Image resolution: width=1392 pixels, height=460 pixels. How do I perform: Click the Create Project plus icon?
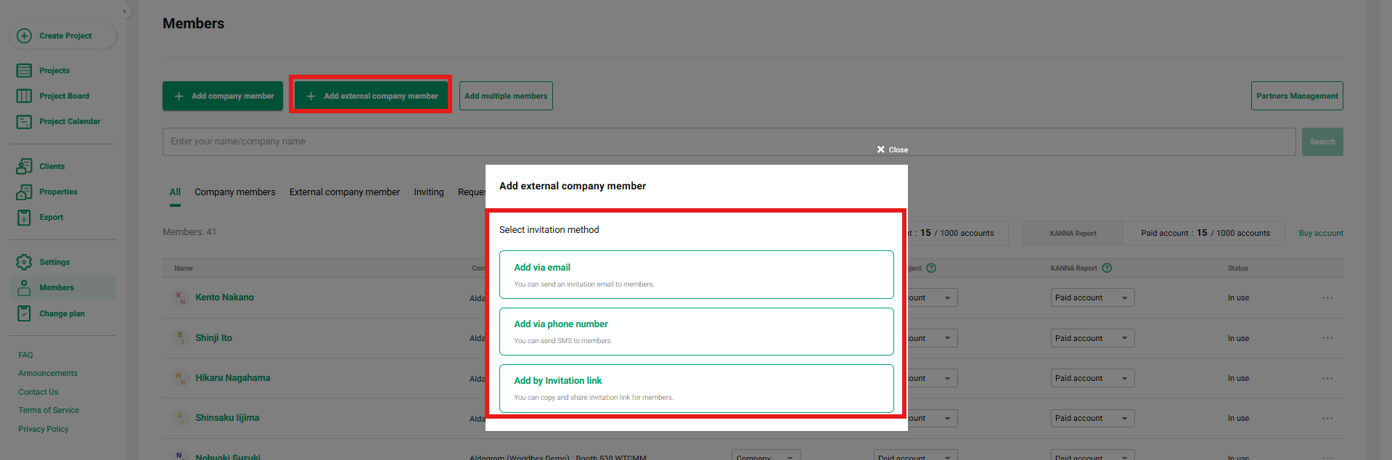pyautogui.click(x=24, y=36)
